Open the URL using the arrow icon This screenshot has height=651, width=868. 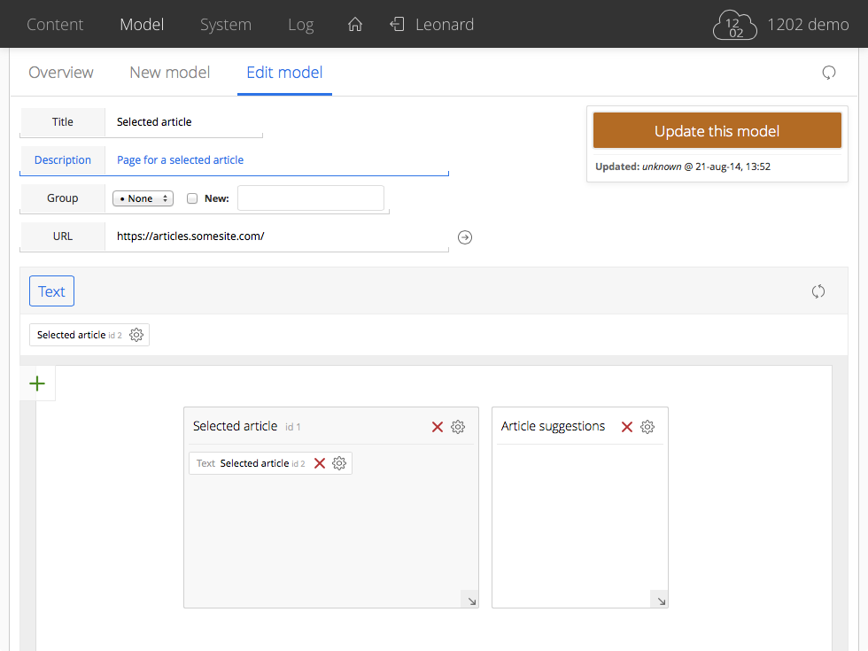[x=465, y=237]
